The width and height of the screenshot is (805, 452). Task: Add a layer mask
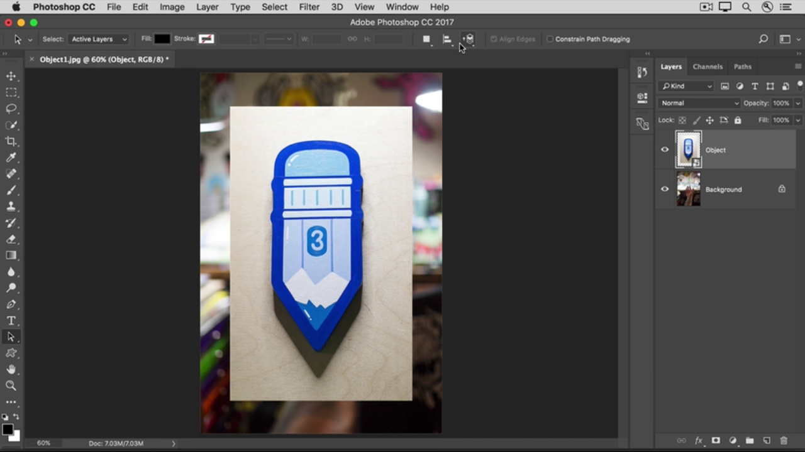(x=716, y=441)
